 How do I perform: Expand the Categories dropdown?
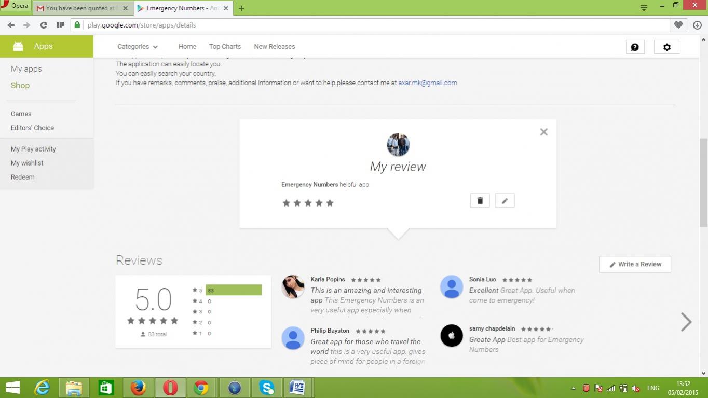(138, 47)
